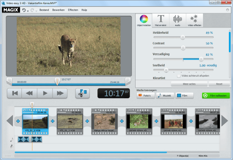The height and width of the screenshot is (160, 233).
Task: Click speaker icon on the 00:57:10 clip
Action: click(x=202, y=110)
